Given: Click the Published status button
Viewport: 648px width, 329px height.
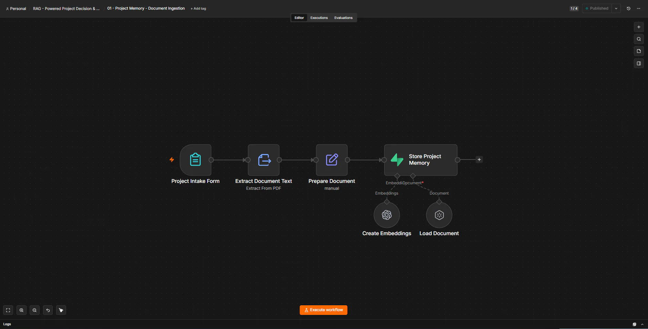Looking at the screenshot, I should pos(597,8).
